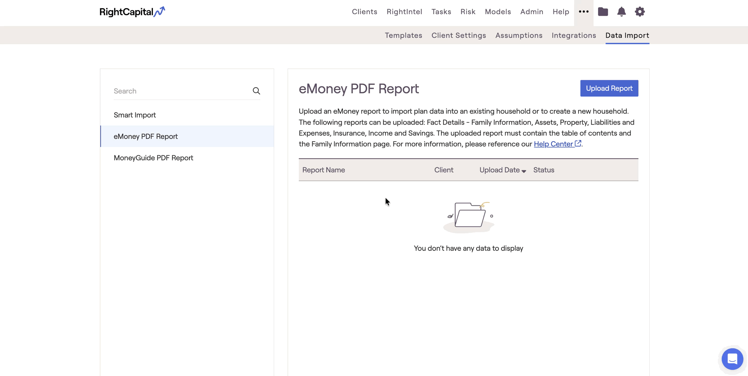
Task: Open the Assumptions tab
Action: pos(519,35)
